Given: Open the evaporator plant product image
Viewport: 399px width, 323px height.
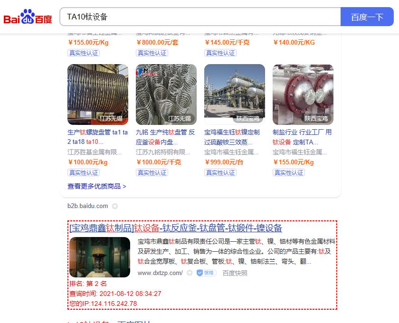Looking at the screenshot, I should pos(235,95).
